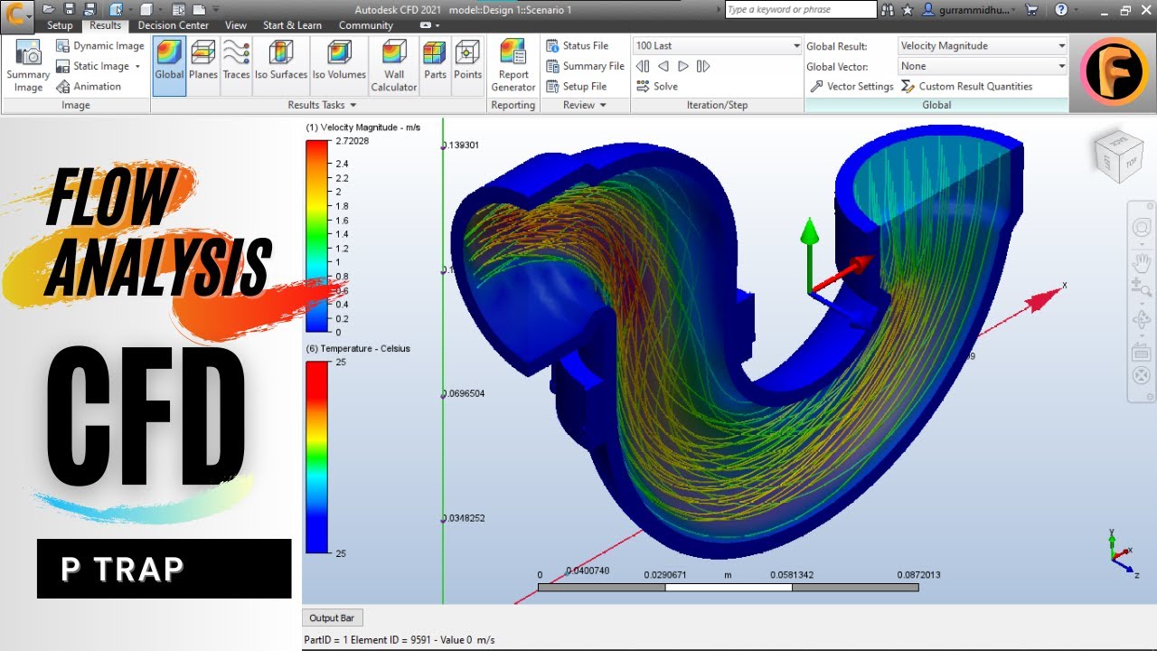Click the Save icon in quick access toolbar
The image size is (1157, 651).
pyautogui.click(x=70, y=9)
